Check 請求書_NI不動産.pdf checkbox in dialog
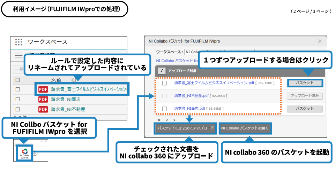The image size is (335, 188). pyautogui.click(x=164, y=96)
